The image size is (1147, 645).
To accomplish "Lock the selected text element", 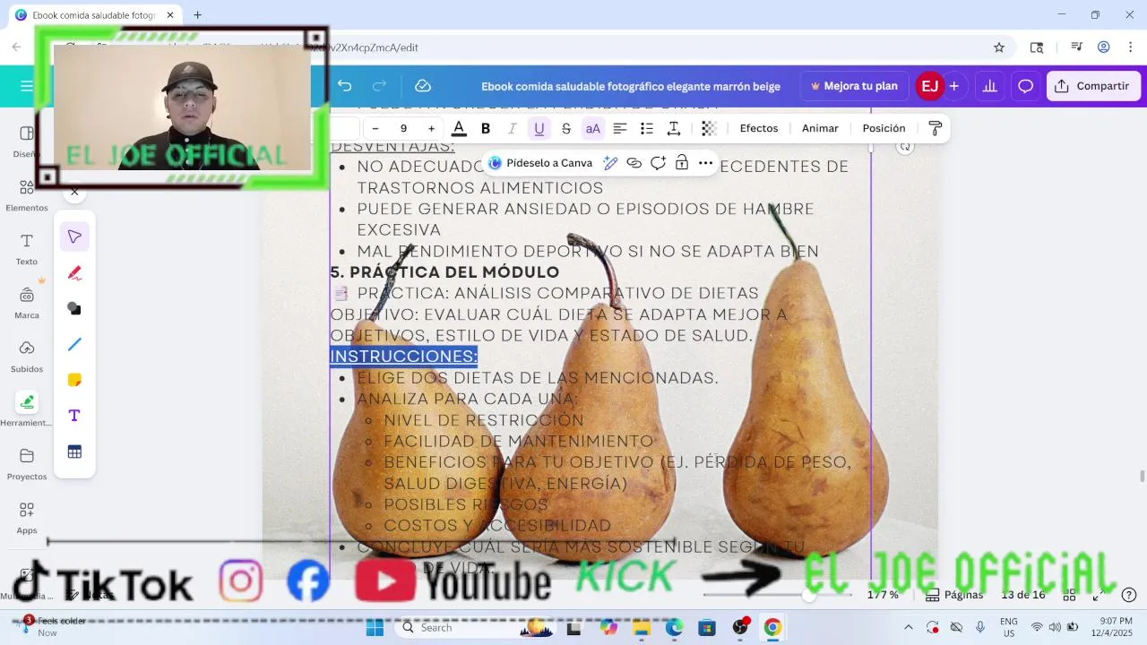I will coord(682,163).
